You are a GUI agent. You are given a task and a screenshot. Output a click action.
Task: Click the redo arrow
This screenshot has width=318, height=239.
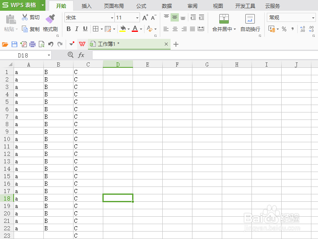[x=60, y=44]
